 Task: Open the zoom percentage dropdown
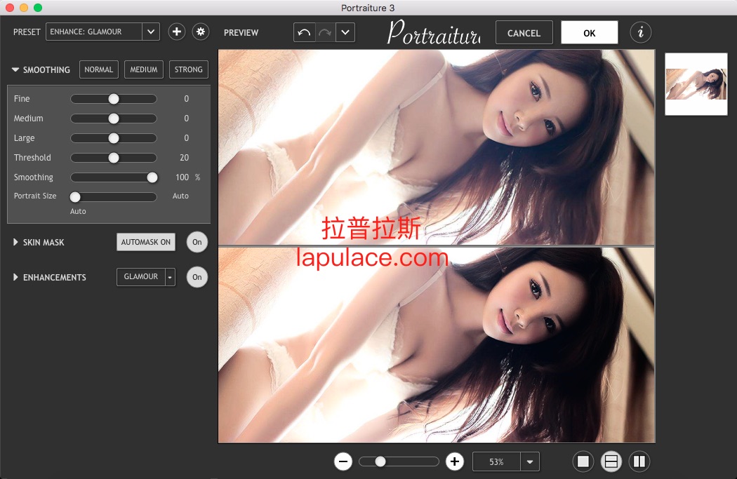(529, 462)
